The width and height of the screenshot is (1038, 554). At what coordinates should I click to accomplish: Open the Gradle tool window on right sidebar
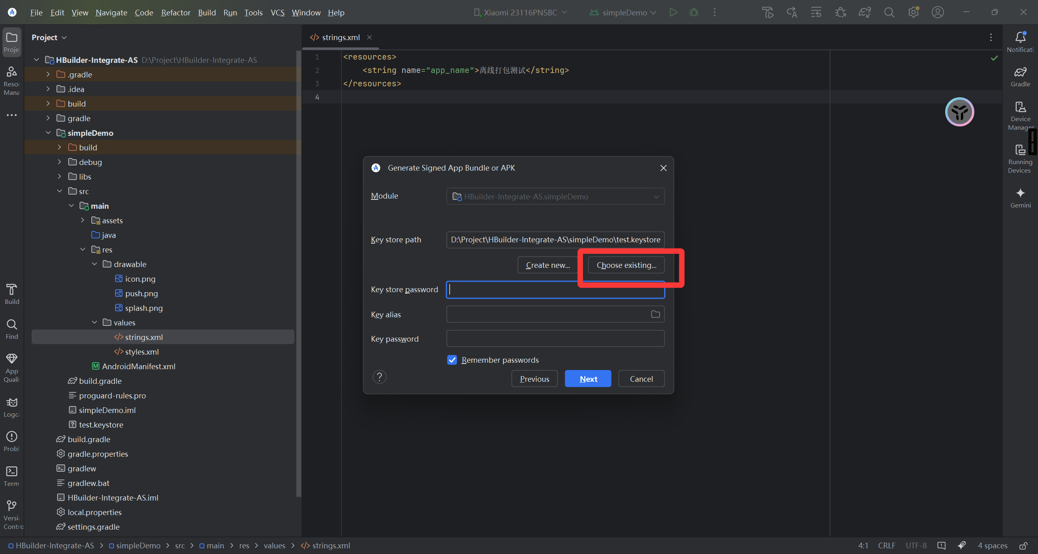(1020, 77)
